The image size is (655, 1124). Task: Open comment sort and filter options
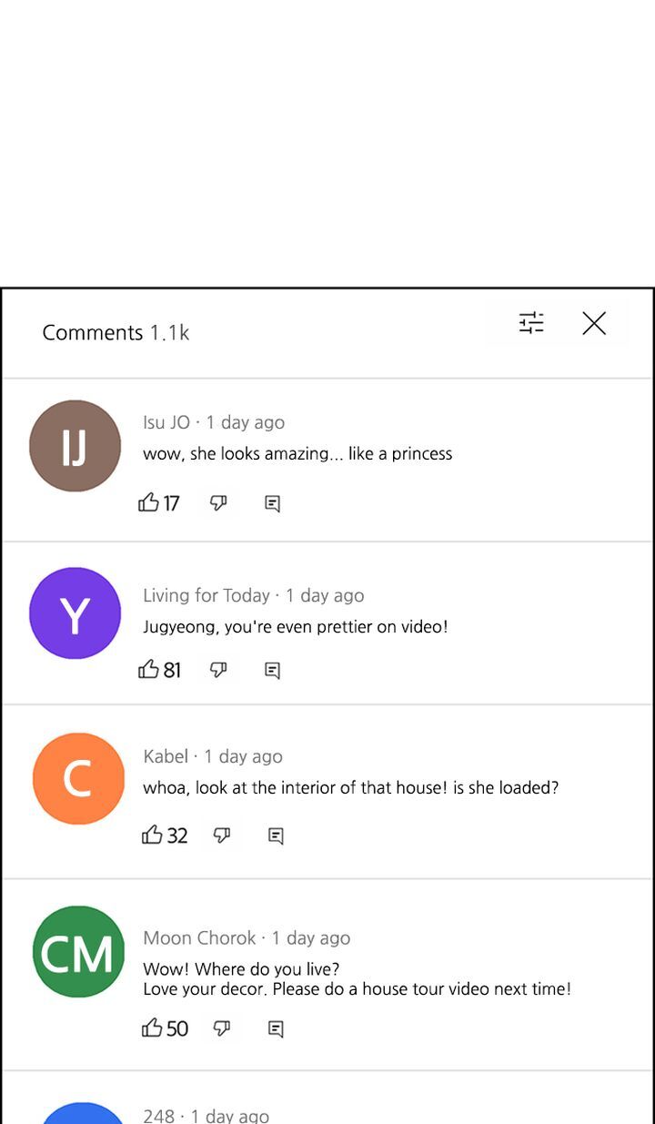(x=531, y=323)
